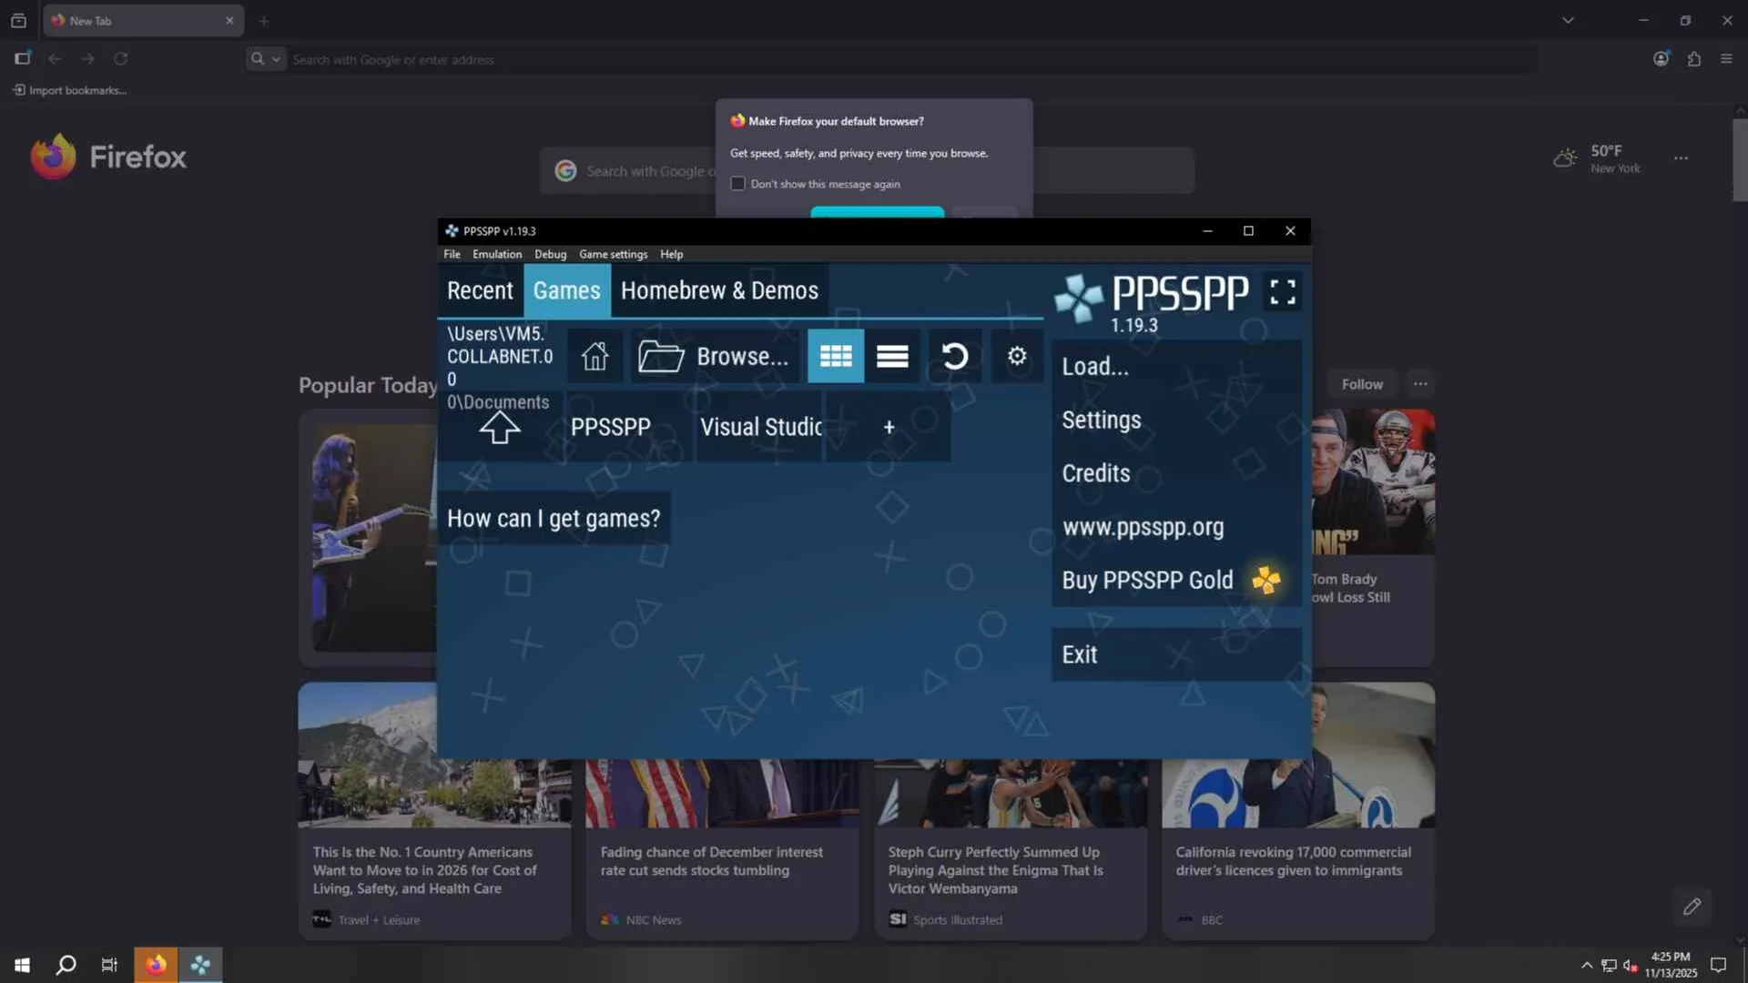The width and height of the screenshot is (1748, 983).
Task: Expand the Firefox list all tabs chevron
Action: pyautogui.click(x=1568, y=20)
